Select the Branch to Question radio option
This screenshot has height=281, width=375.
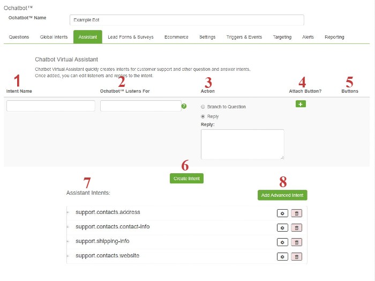point(203,107)
